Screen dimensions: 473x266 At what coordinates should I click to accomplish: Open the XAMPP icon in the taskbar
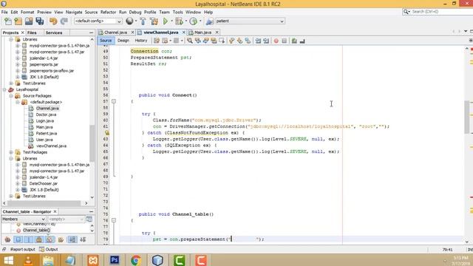click(x=93, y=260)
